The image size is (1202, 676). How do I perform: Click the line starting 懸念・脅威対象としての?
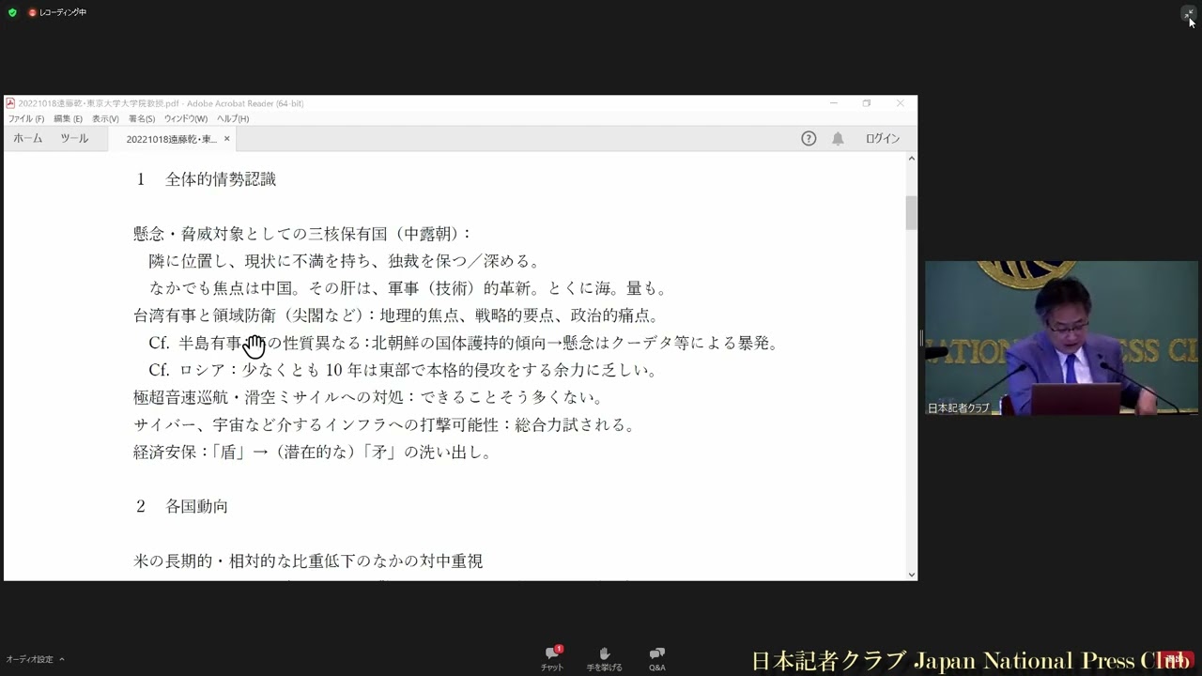[302, 234]
